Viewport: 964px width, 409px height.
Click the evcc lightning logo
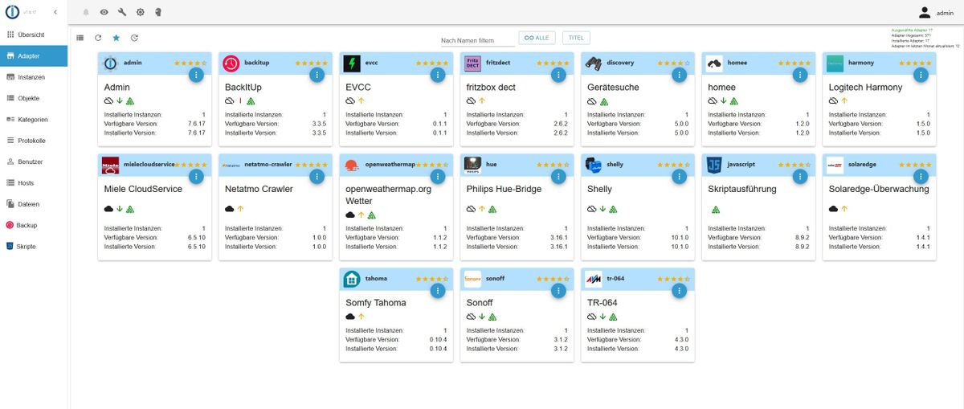351,63
